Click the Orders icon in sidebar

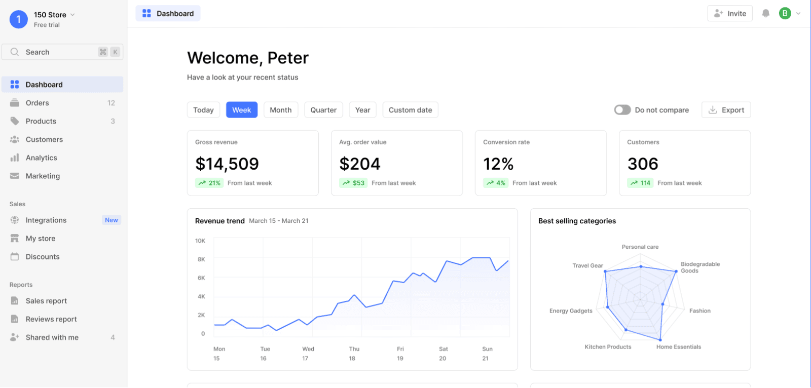15,103
